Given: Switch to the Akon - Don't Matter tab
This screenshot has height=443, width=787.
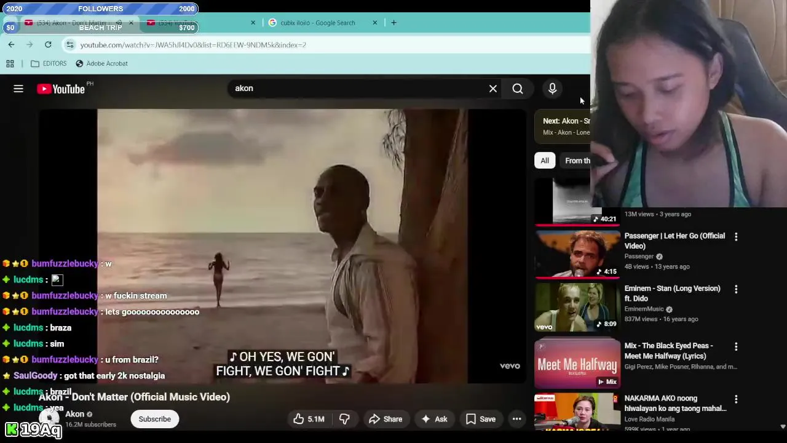Looking at the screenshot, I should 74,23.
